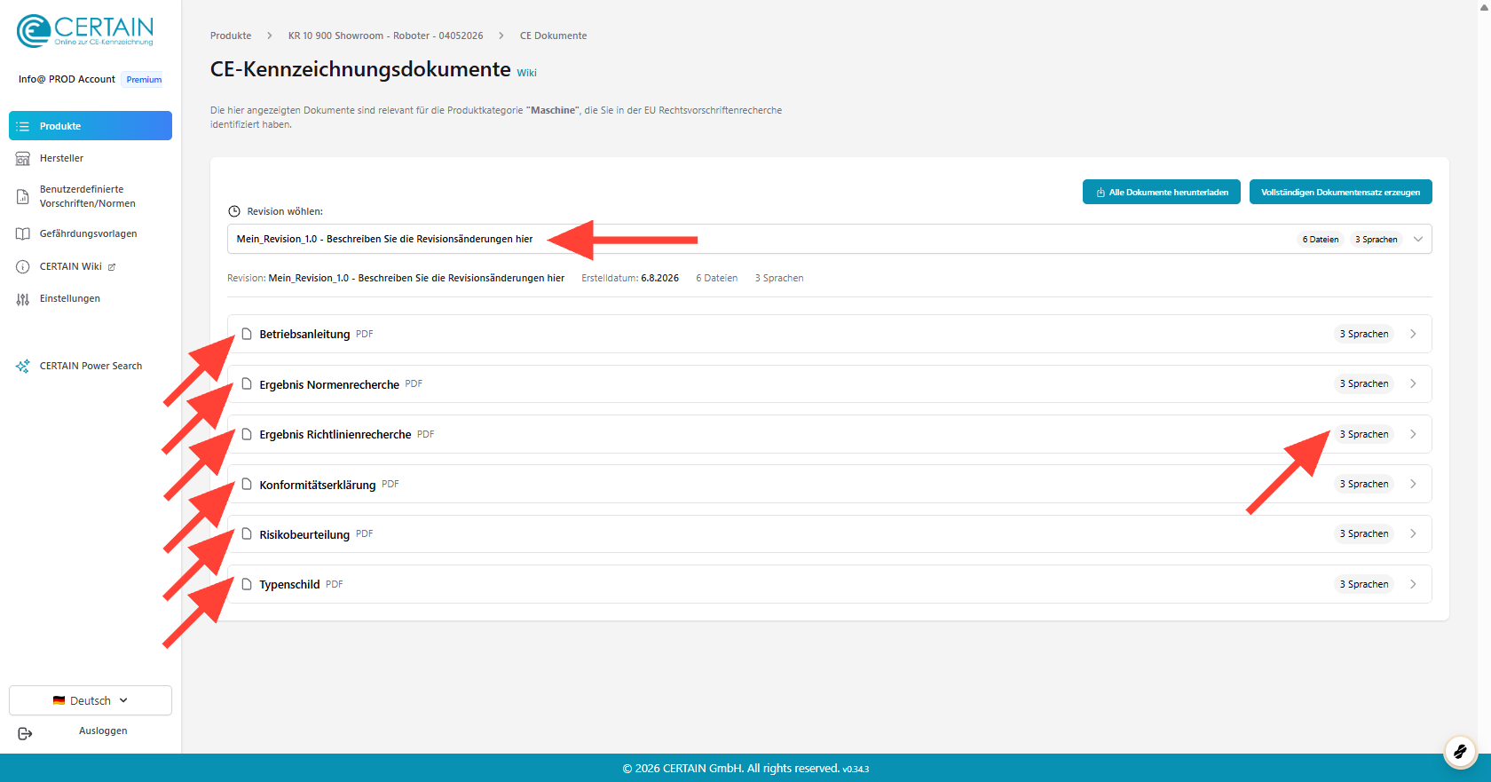Click the KR 10 900 Showroom breadcrumb

click(386, 36)
